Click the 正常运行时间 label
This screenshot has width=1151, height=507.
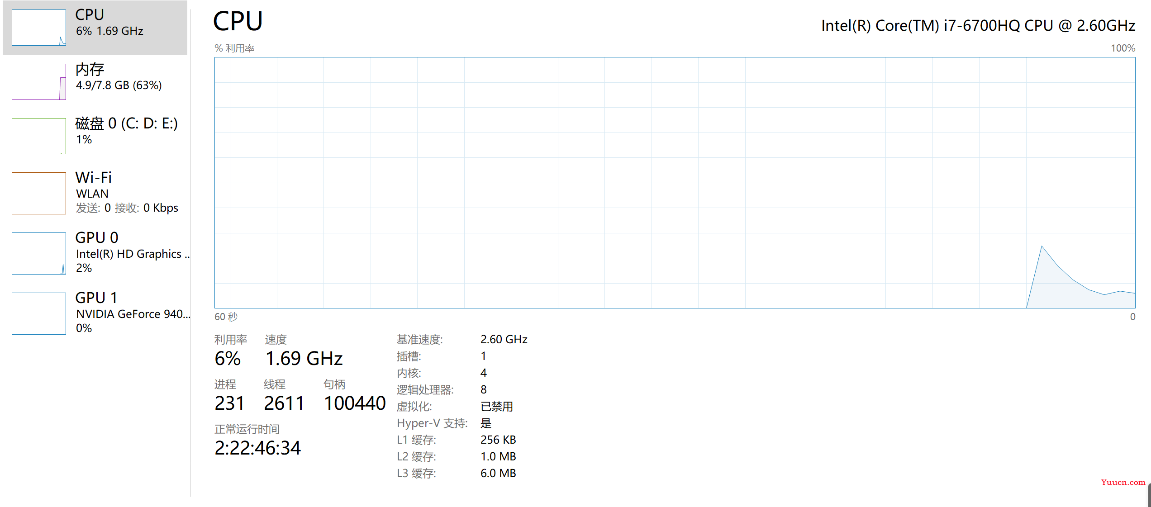247,429
